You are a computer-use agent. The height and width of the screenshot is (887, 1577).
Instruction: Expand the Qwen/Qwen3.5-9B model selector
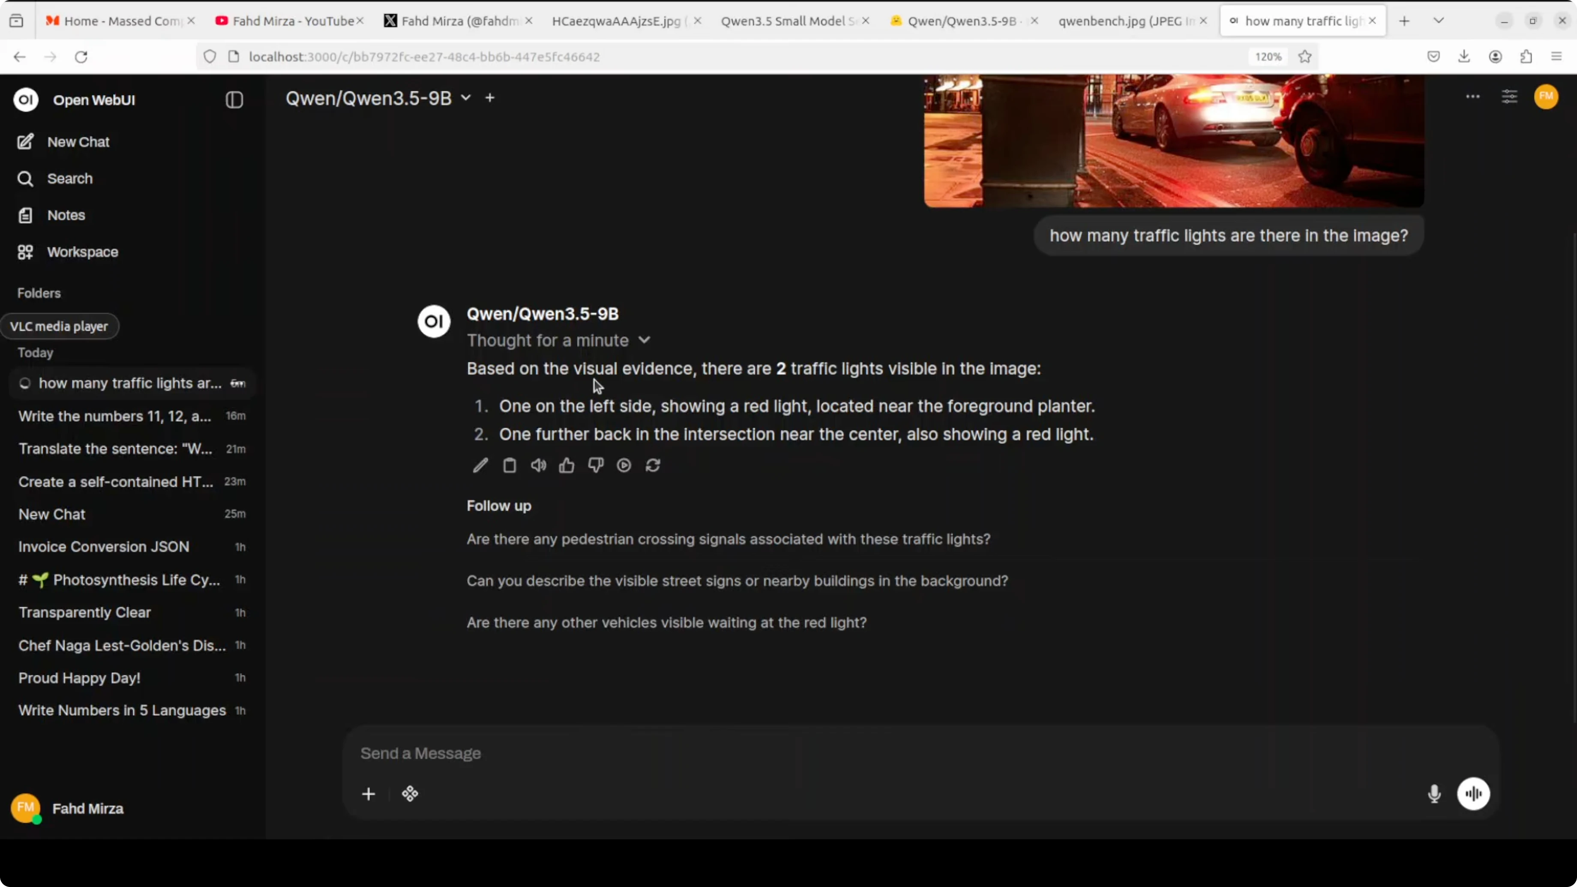(378, 98)
